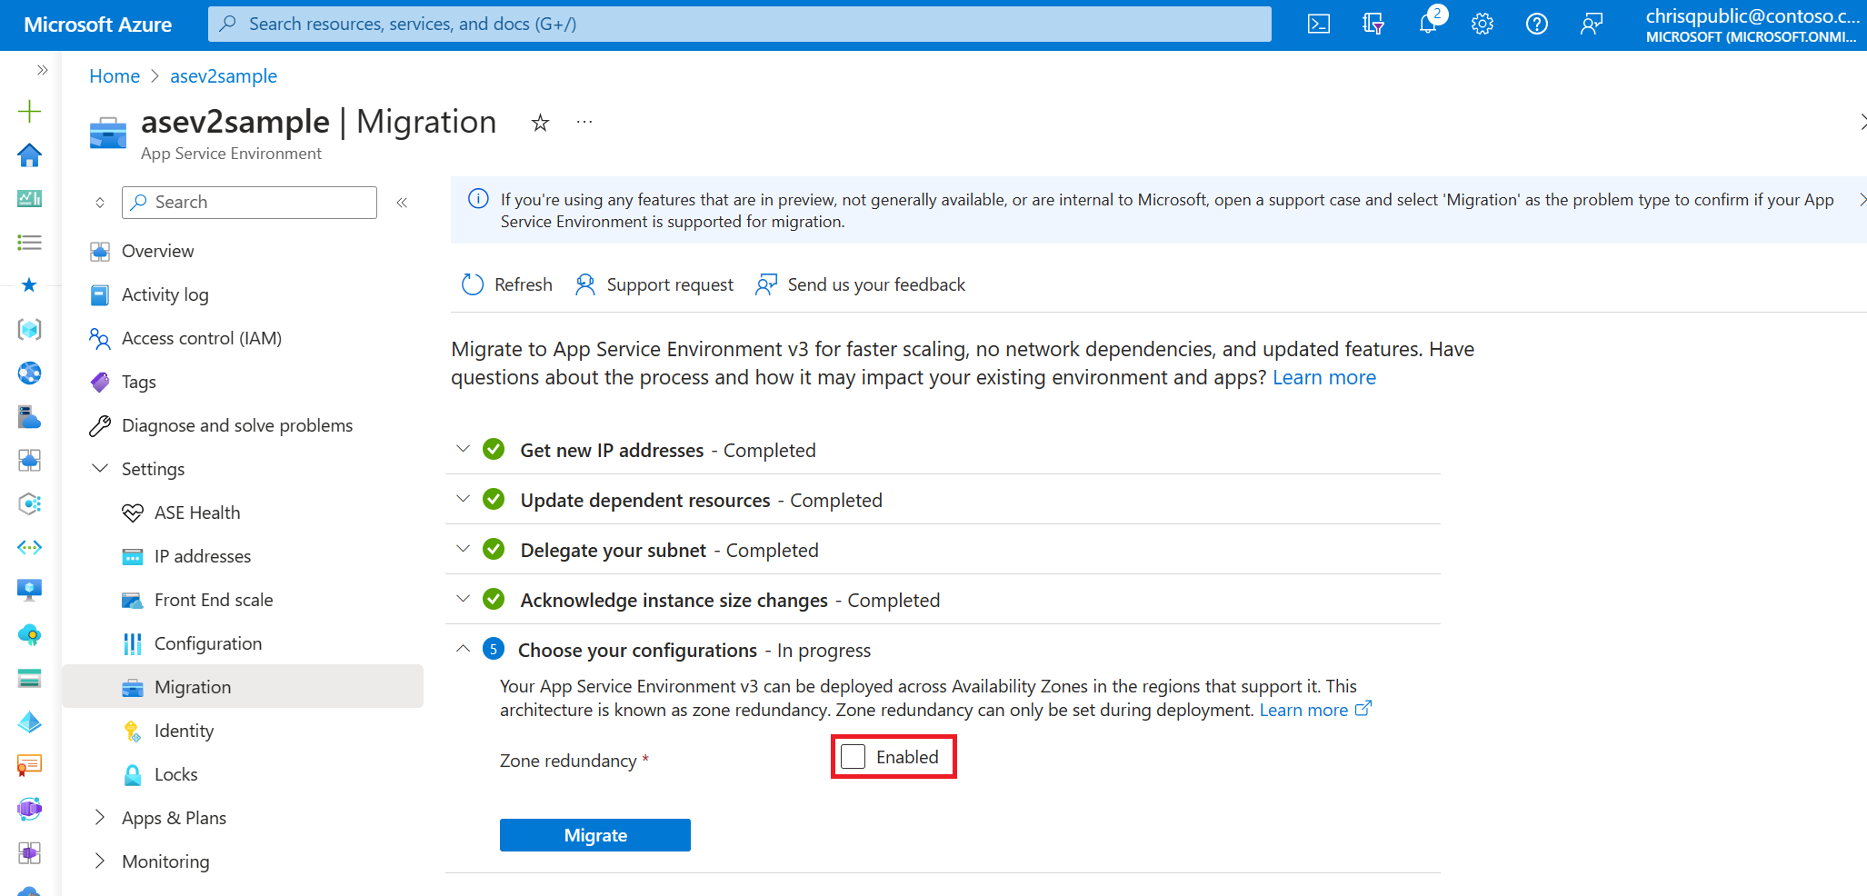
Task: Click the create a resource plus icon
Action: click(29, 112)
